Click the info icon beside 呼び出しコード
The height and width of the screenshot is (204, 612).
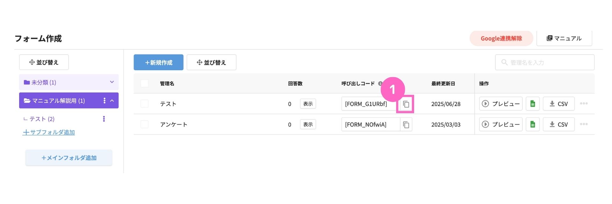(x=380, y=84)
